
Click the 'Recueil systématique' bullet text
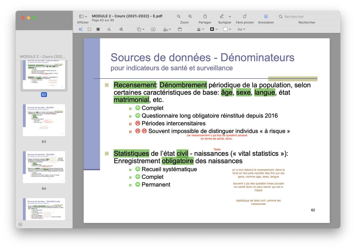point(169,169)
